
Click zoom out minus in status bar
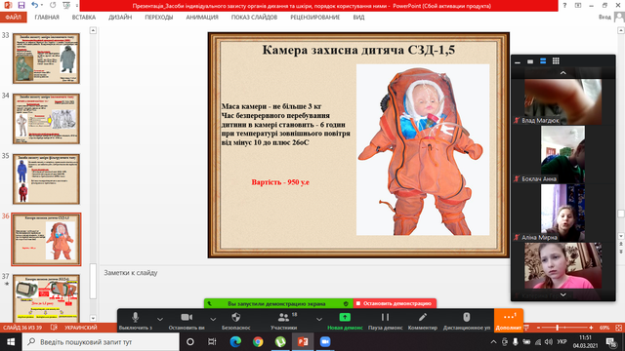coord(538,328)
